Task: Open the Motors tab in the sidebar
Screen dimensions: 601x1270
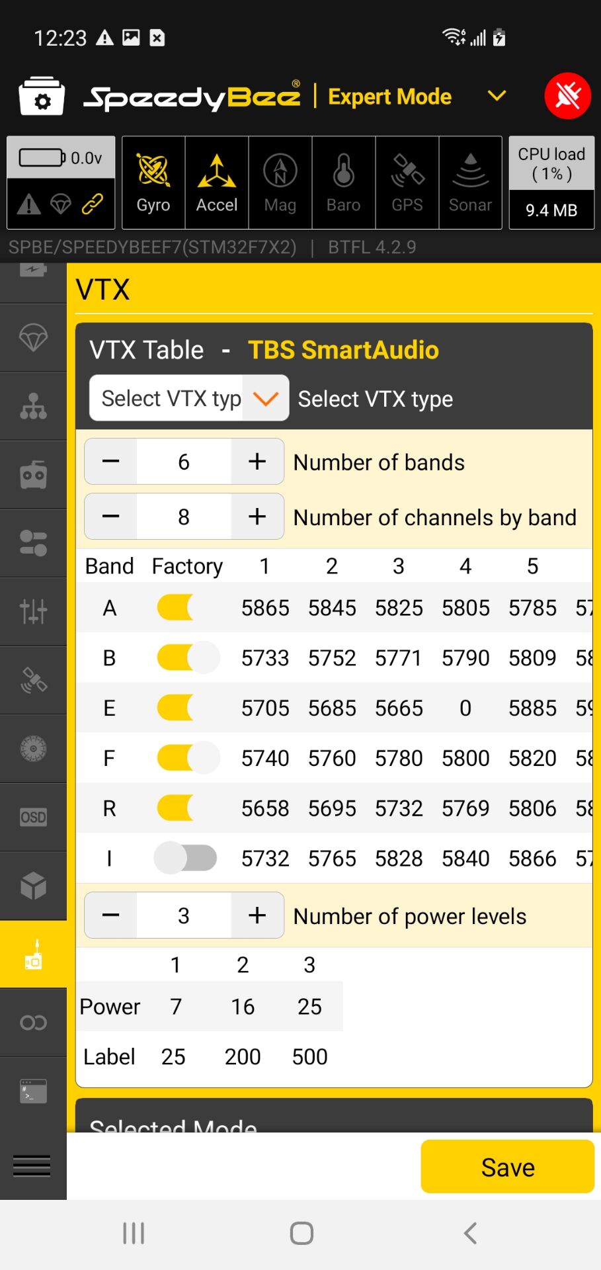Action: tap(33, 749)
